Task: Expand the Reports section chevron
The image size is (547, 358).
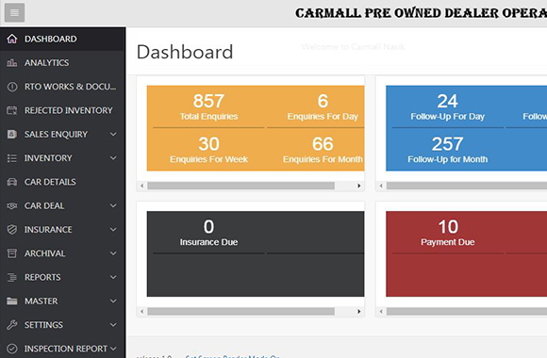Action: pos(113,277)
